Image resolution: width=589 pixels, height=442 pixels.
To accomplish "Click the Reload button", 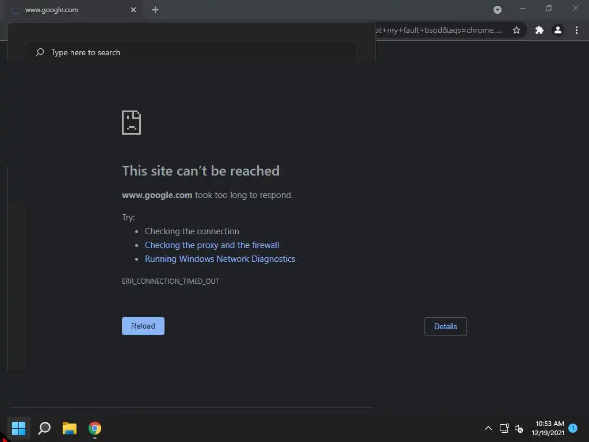I will tap(143, 326).
